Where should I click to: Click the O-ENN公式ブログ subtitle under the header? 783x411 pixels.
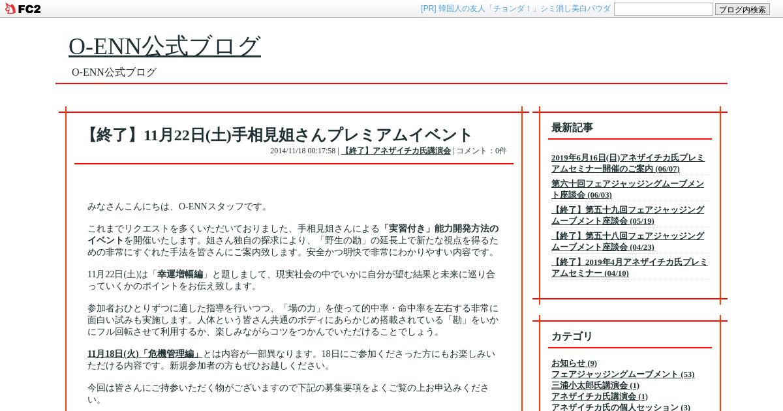coord(114,72)
